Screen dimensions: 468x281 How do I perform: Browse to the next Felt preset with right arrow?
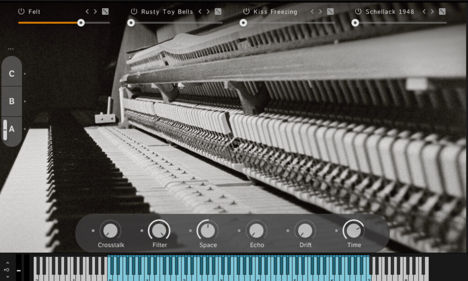[95, 11]
